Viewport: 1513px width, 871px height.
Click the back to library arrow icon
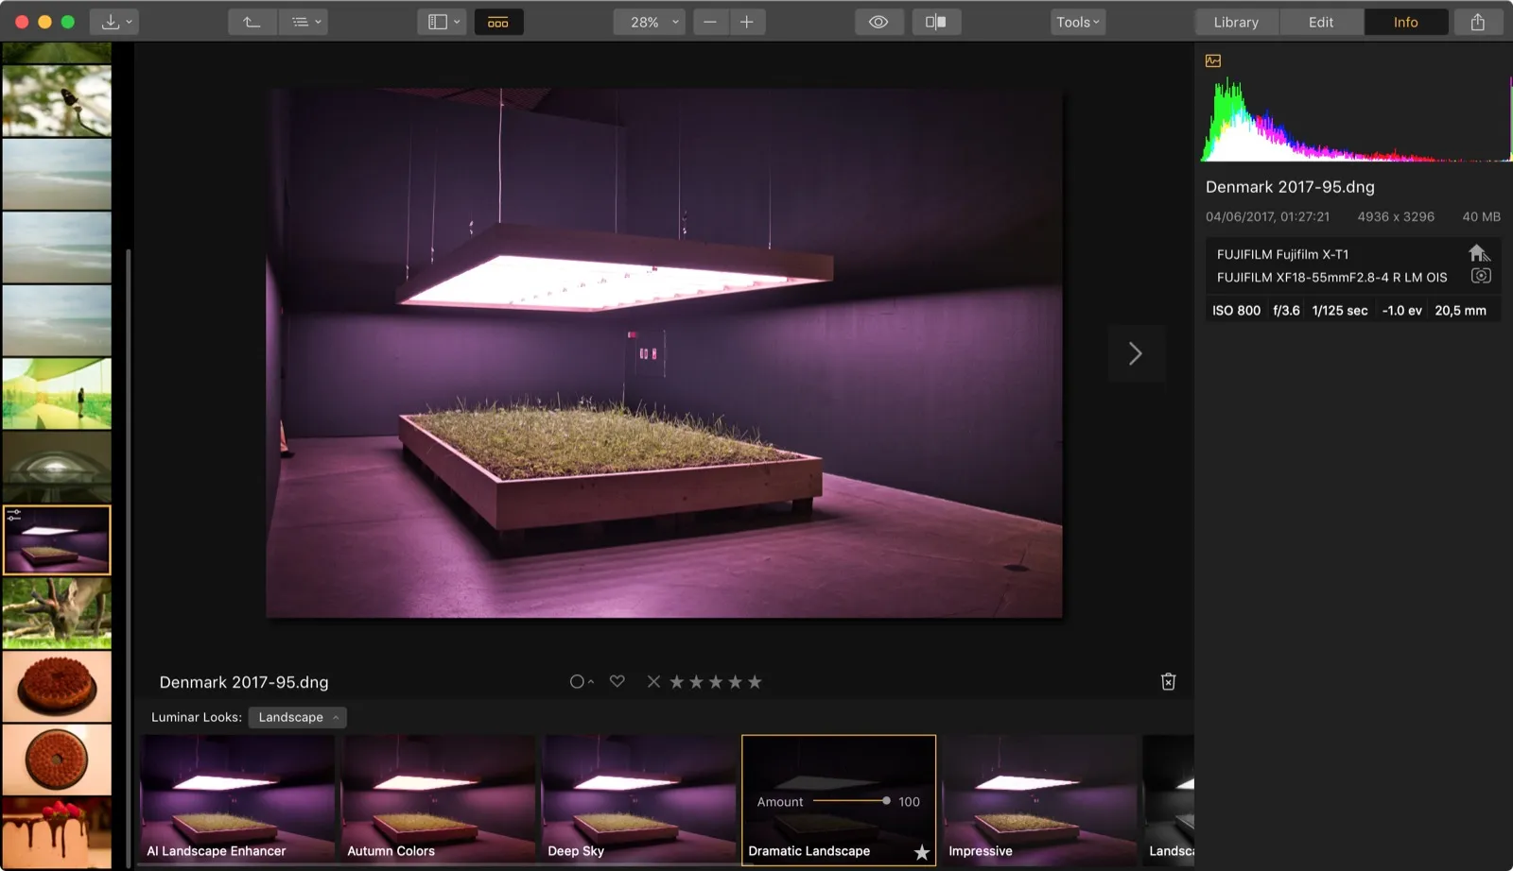tap(252, 22)
